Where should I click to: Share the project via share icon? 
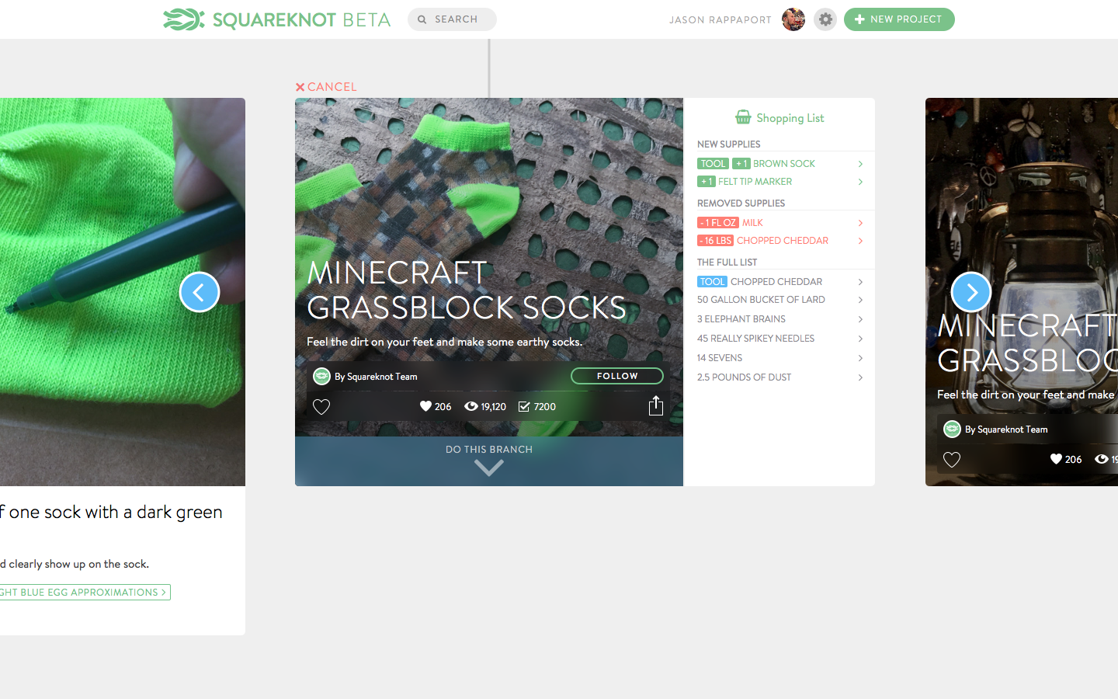(656, 405)
